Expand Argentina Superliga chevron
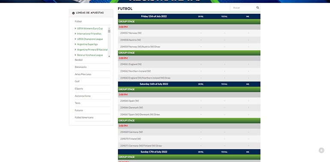330x162 pixels. click(75, 44)
